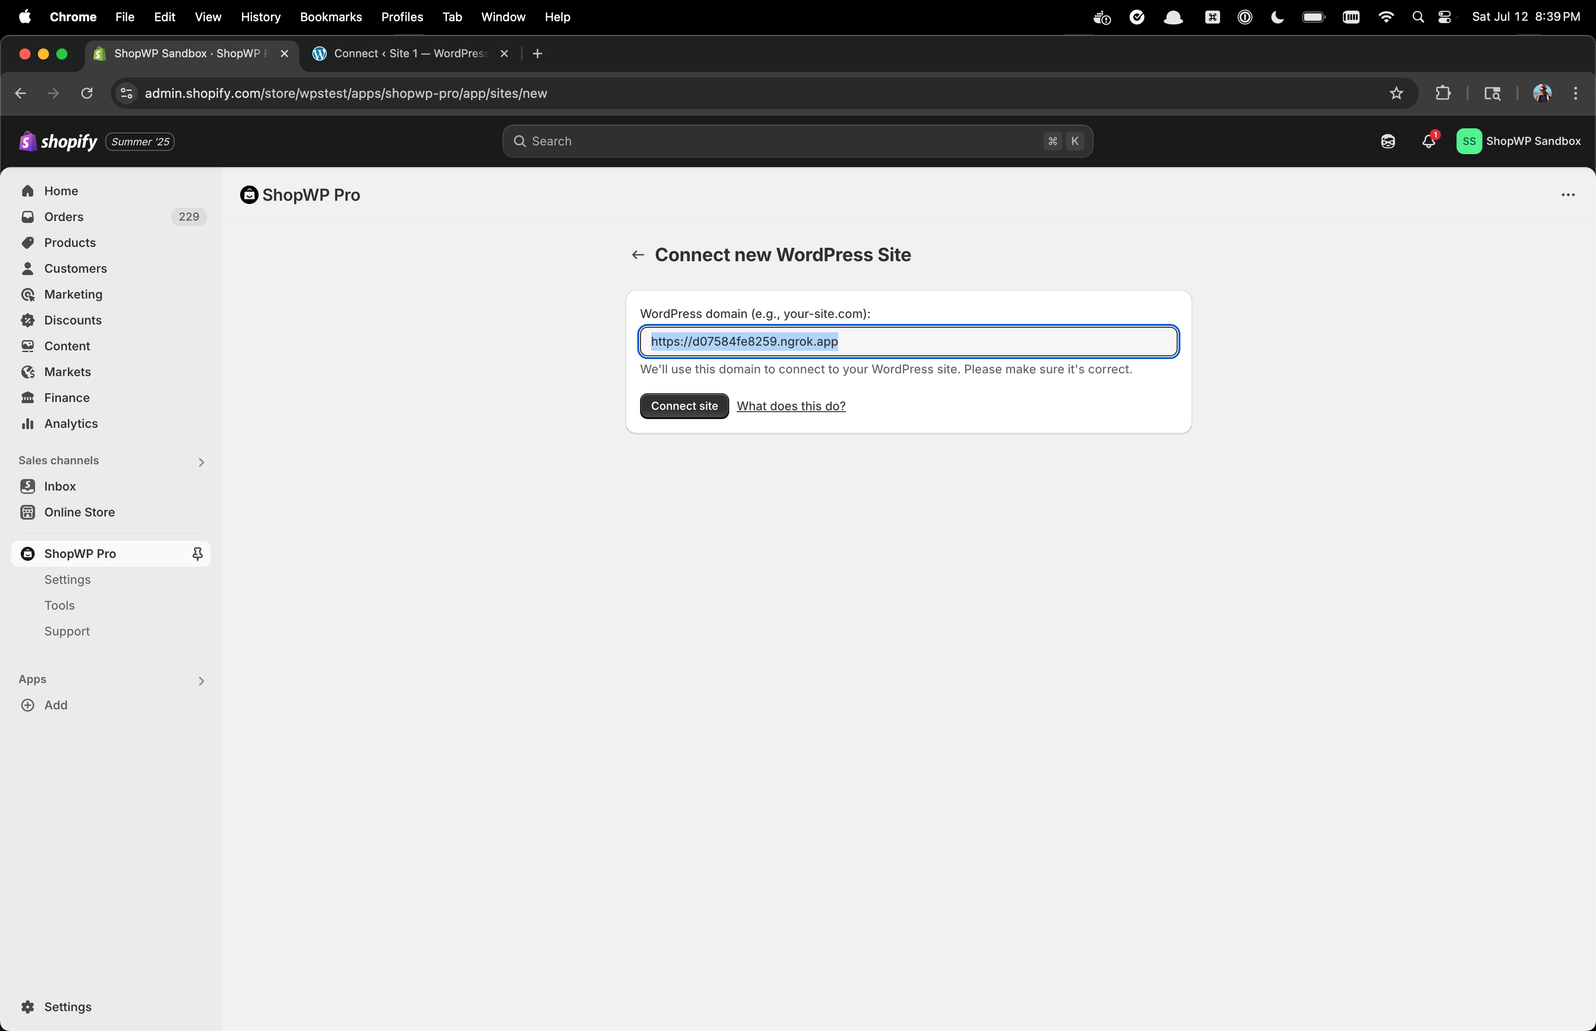
Task: Open the Bookmarks menu
Action: [x=331, y=17]
